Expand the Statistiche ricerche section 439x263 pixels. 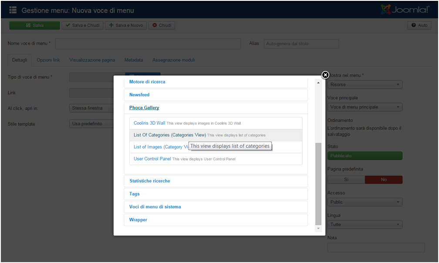[x=149, y=181]
